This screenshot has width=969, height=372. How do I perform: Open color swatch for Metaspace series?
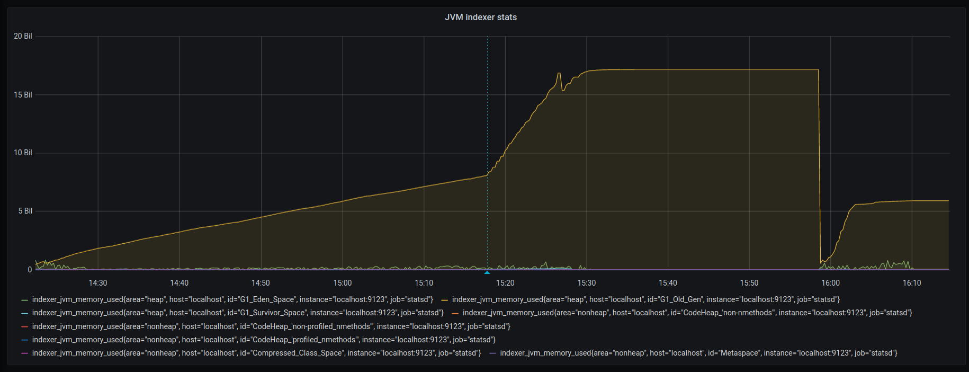click(x=492, y=353)
